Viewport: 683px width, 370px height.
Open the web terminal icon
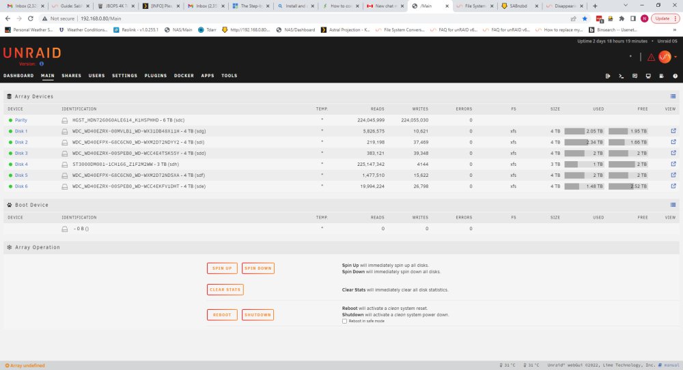tap(621, 76)
